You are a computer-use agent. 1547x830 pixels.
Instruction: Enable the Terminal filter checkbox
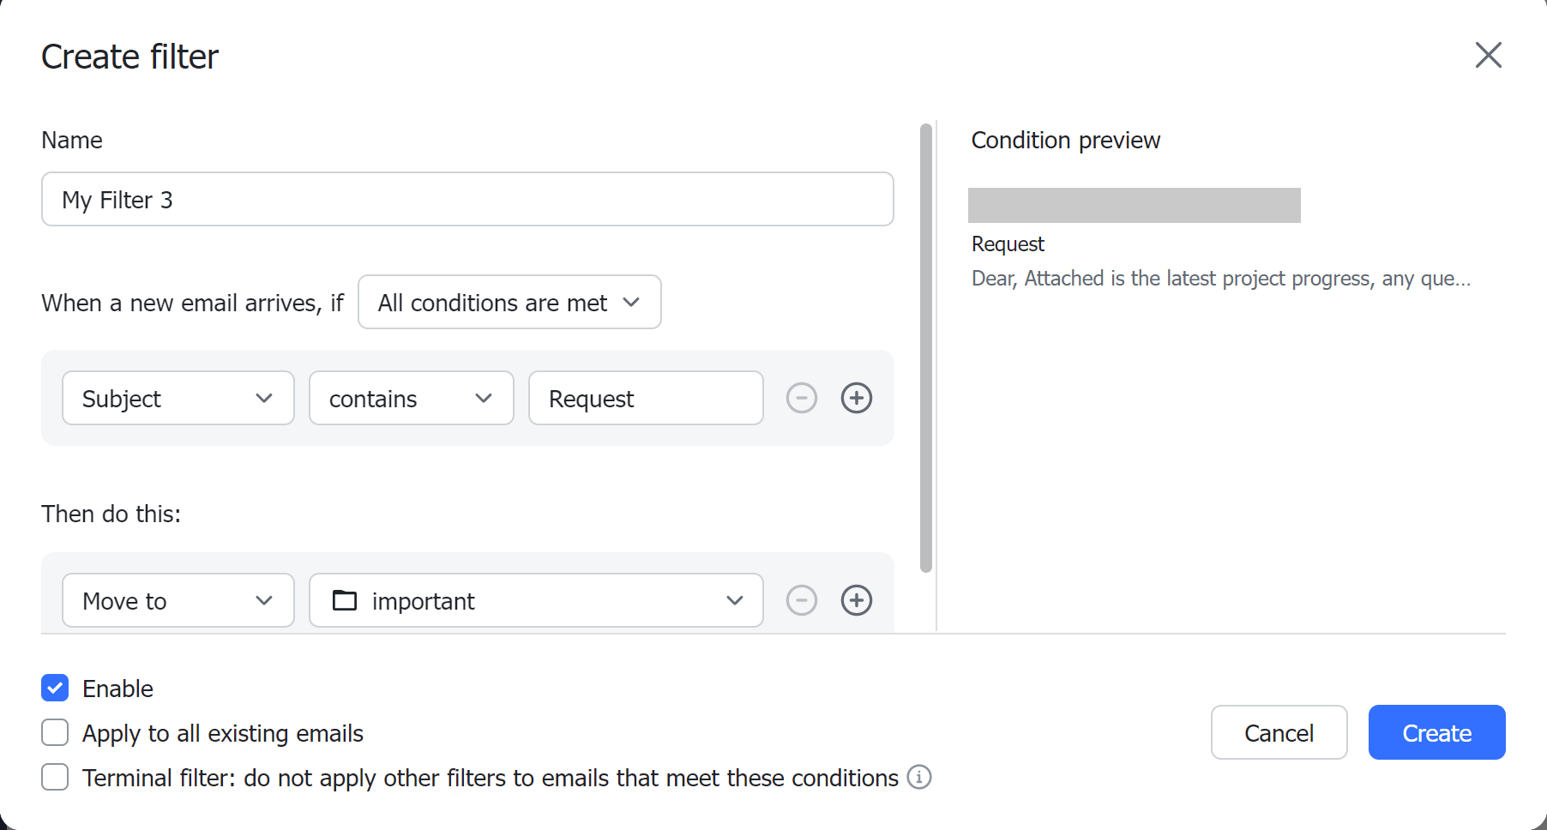55,777
